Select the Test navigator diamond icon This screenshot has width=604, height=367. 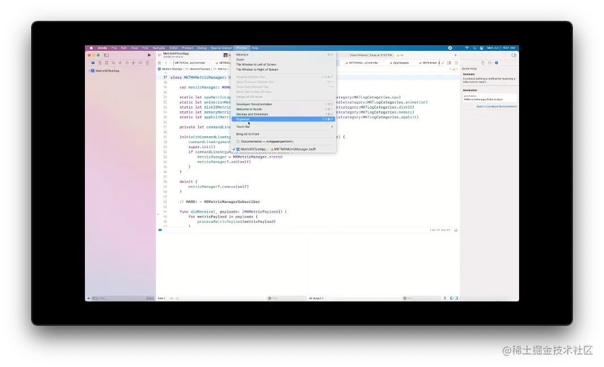point(127,63)
